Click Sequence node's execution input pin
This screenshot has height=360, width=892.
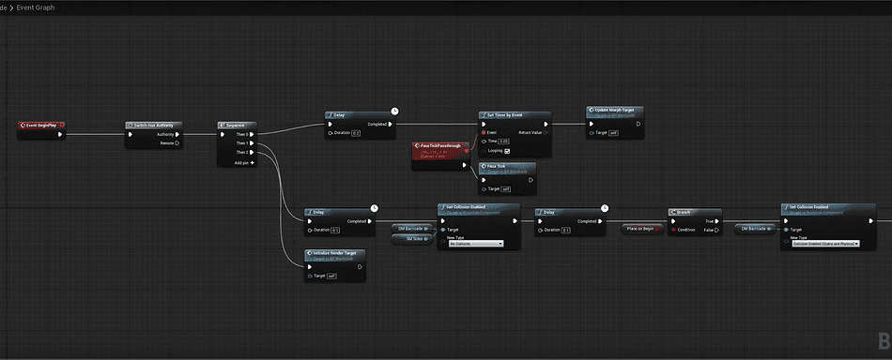pos(223,135)
